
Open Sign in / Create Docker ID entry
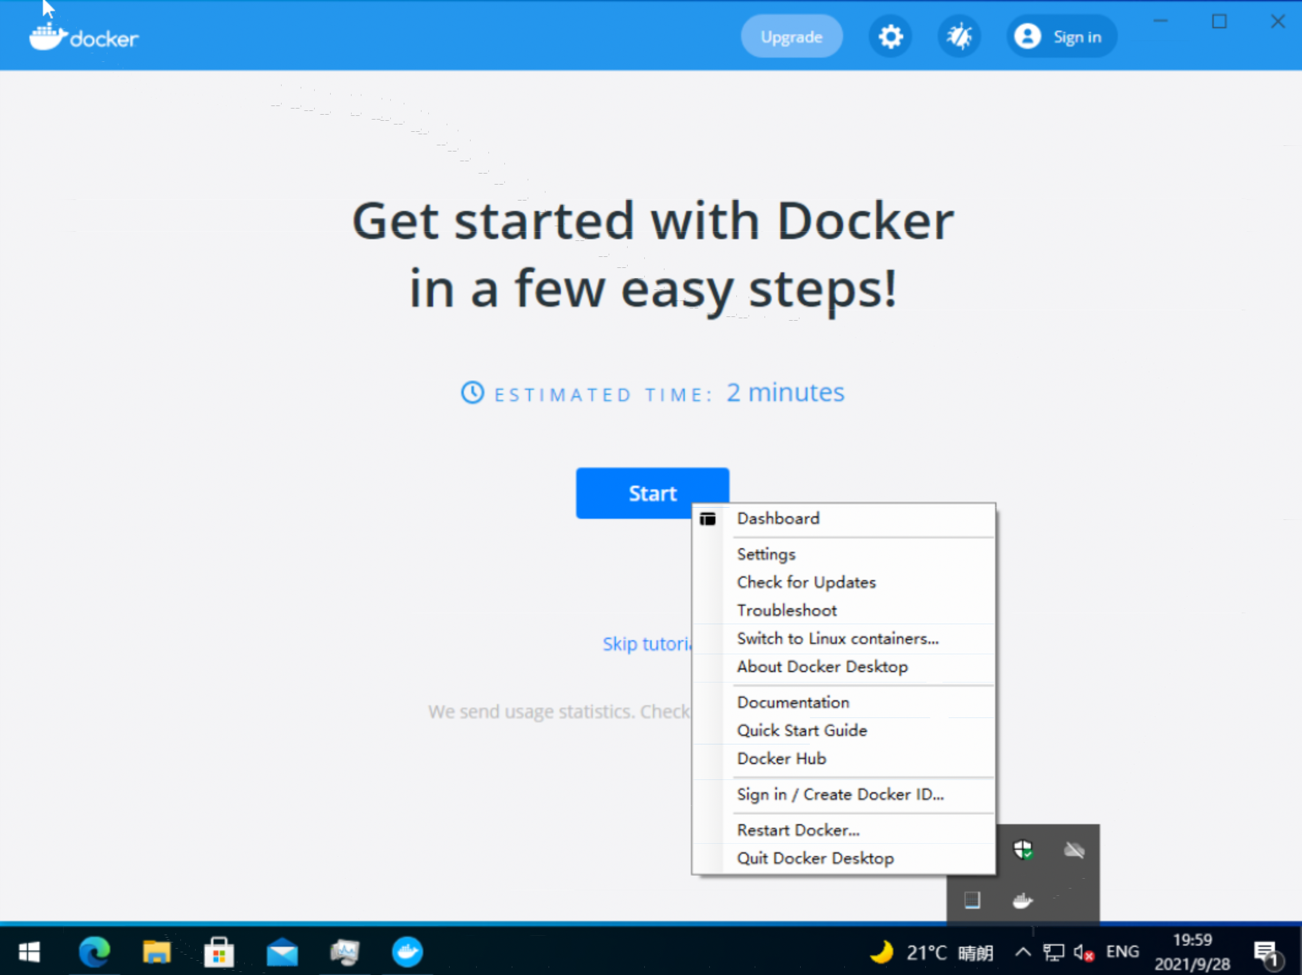[x=840, y=795]
